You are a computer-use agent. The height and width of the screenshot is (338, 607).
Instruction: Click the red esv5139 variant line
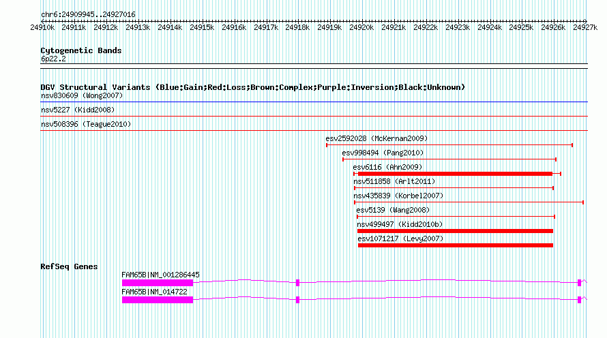tap(456, 217)
